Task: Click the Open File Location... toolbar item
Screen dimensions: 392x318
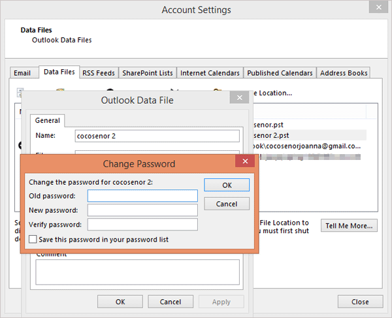Action: pyautogui.click(x=272, y=93)
